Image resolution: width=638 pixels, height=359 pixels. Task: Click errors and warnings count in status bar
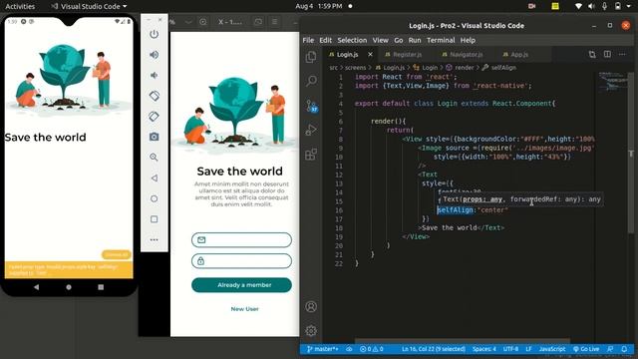click(x=372, y=349)
